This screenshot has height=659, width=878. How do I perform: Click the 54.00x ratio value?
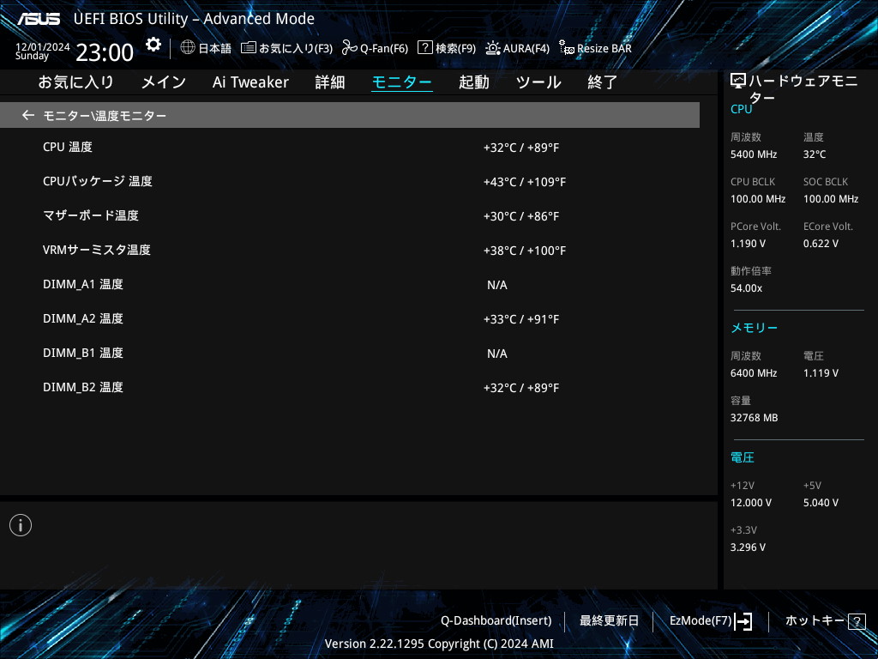(747, 288)
